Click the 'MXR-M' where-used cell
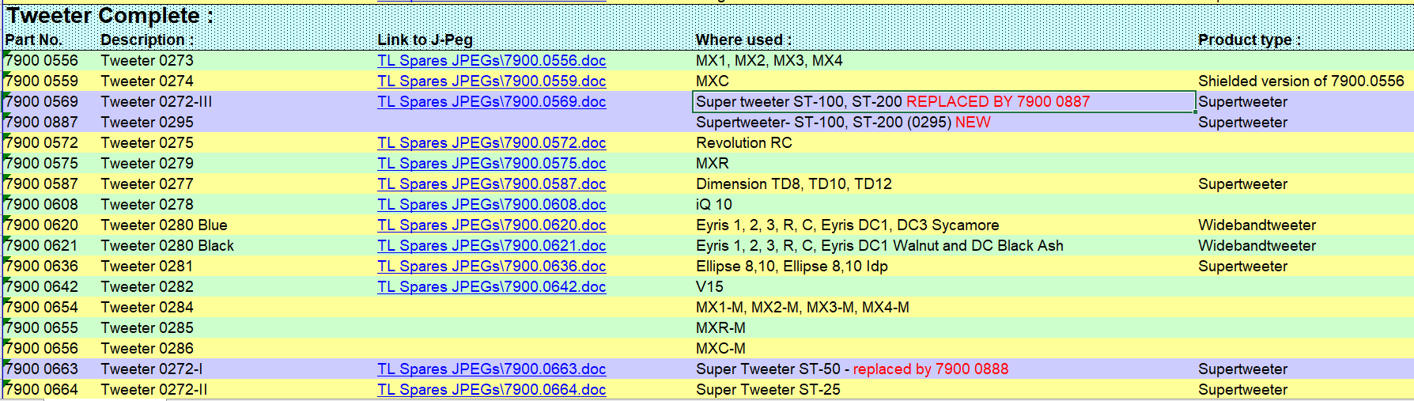Screen dimensions: 1414x401 (x=720, y=328)
